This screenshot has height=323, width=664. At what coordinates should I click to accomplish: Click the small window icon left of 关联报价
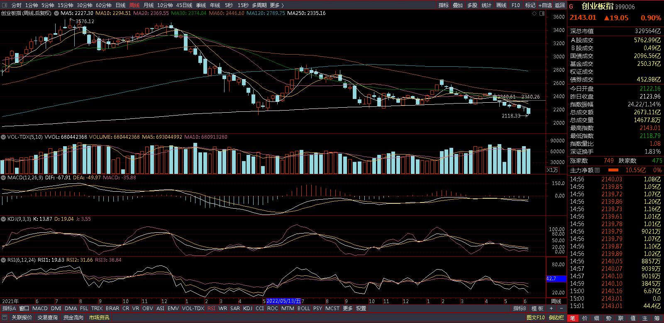click(5, 318)
